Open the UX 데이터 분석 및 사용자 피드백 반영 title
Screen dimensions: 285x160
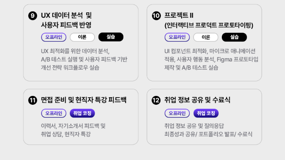point(66,20)
